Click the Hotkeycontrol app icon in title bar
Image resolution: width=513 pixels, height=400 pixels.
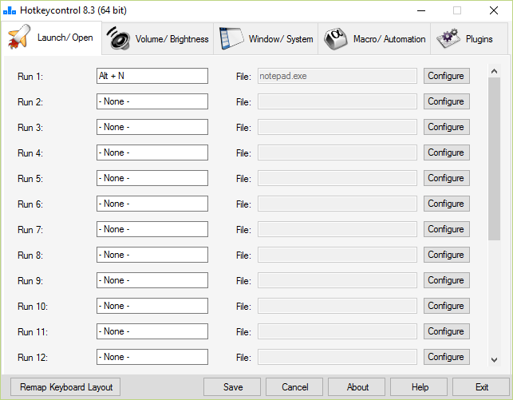[10, 10]
